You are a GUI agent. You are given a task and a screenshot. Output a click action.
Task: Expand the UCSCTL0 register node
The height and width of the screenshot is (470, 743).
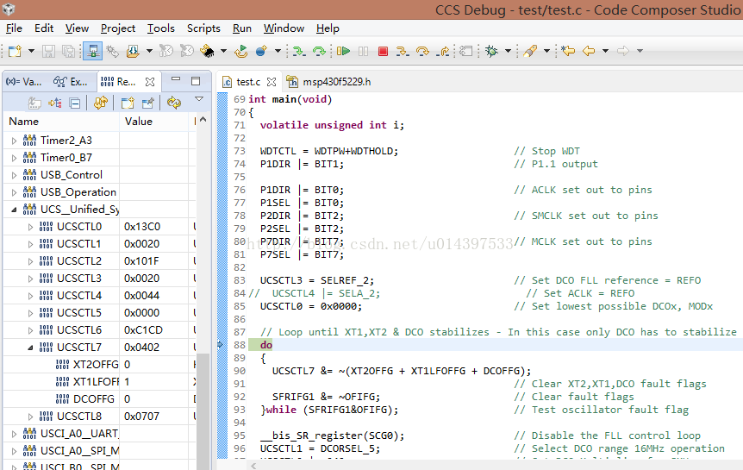pos(31,227)
